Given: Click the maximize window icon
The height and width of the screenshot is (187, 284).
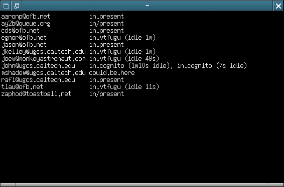Looking at the screenshot, I should click(x=17, y=6).
